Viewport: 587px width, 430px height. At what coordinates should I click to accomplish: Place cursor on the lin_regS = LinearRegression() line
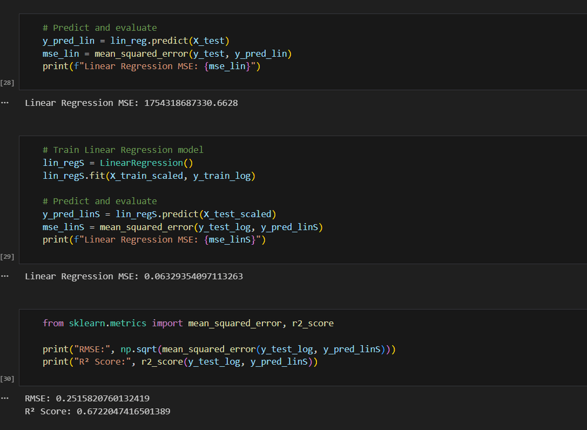coord(118,163)
